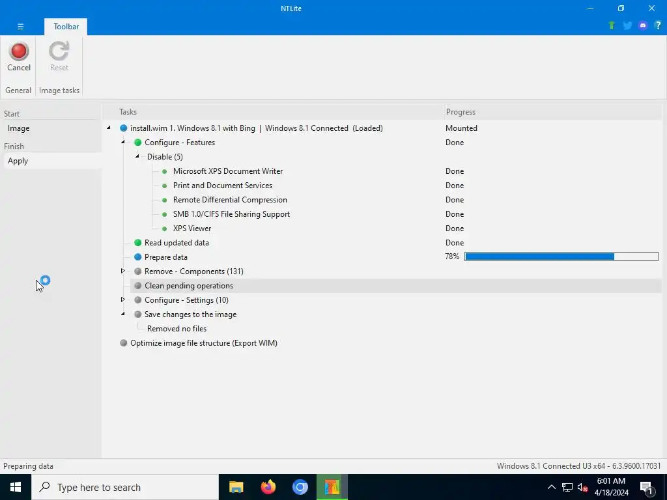
Task: Open the notification center icon
Action: [647, 488]
